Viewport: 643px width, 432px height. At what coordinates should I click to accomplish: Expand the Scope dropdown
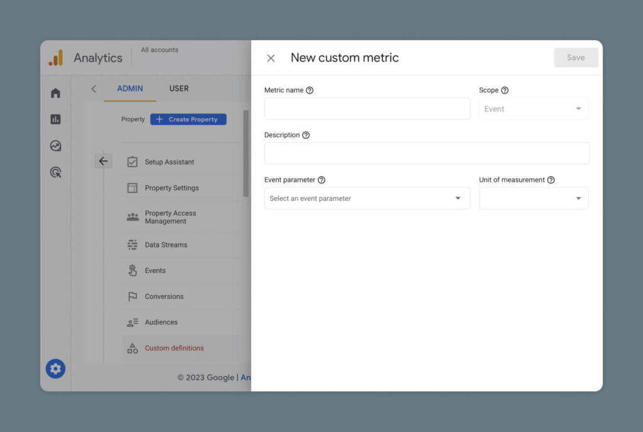[x=534, y=109]
